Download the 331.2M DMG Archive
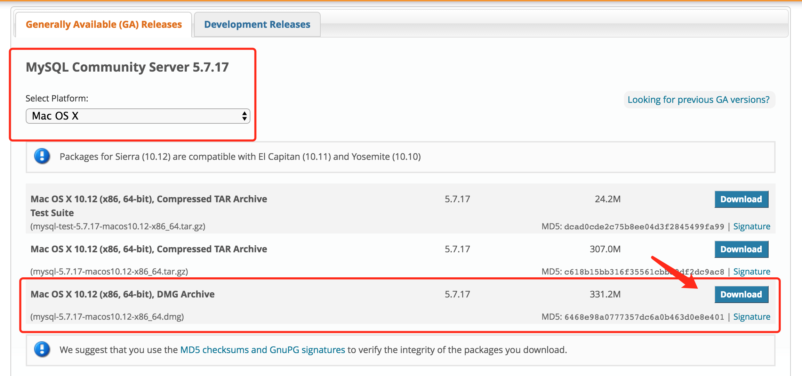The width and height of the screenshot is (802, 376). click(741, 294)
